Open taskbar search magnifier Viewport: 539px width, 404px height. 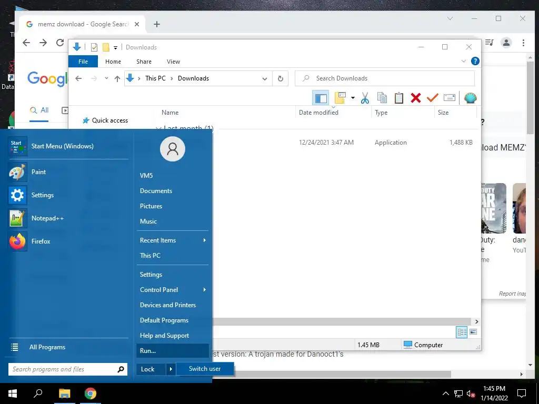(x=38, y=393)
